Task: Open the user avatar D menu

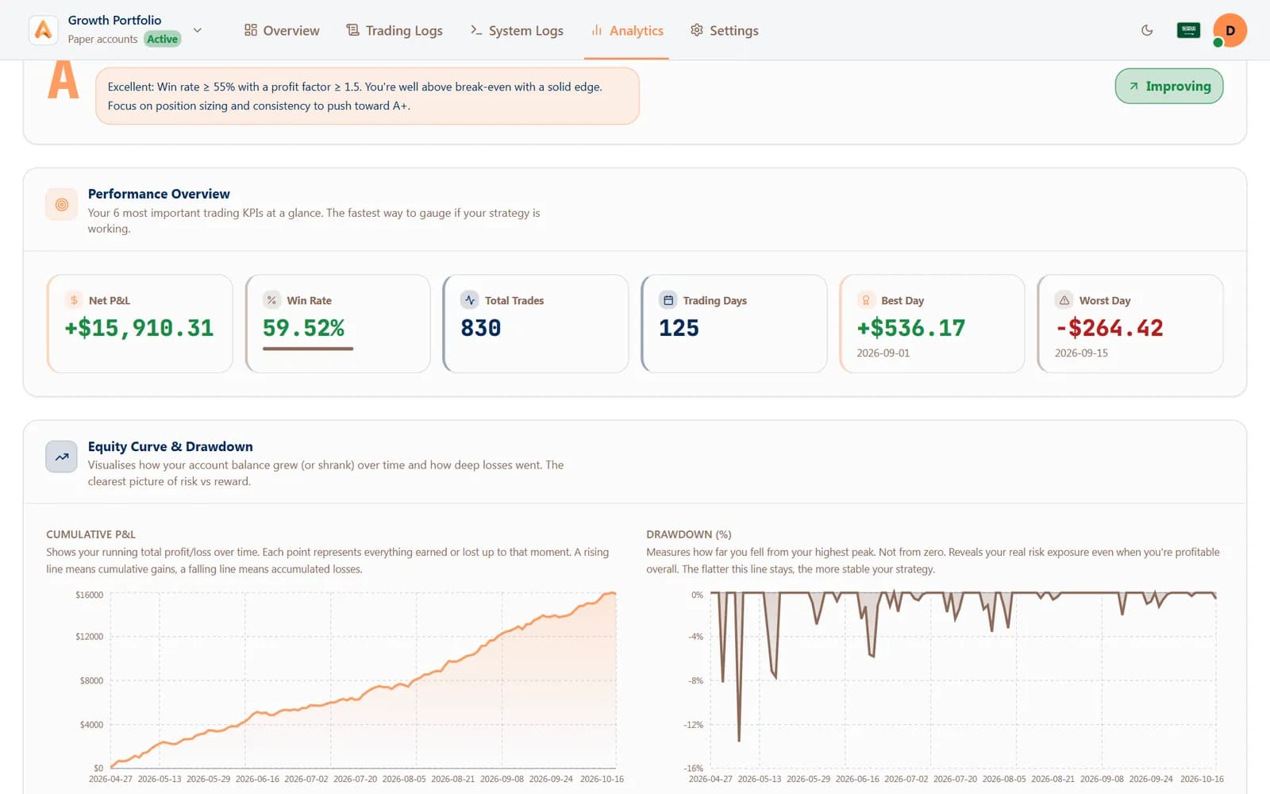Action: click(x=1230, y=30)
